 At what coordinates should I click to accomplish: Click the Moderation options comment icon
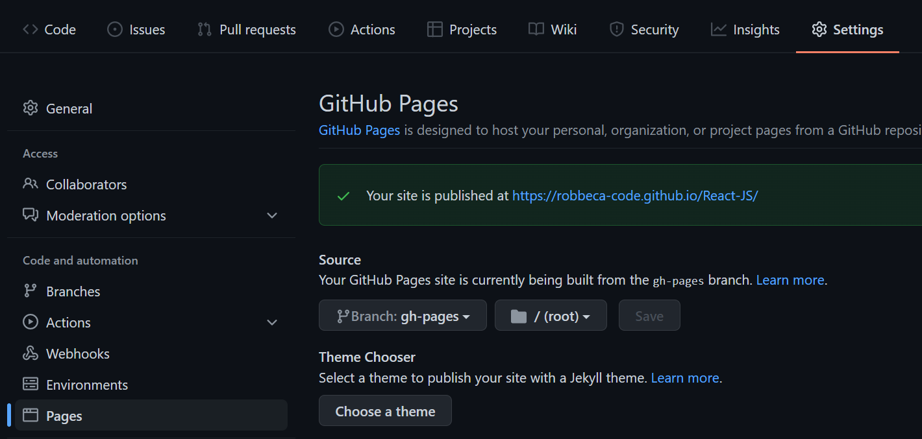(x=31, y=215)
